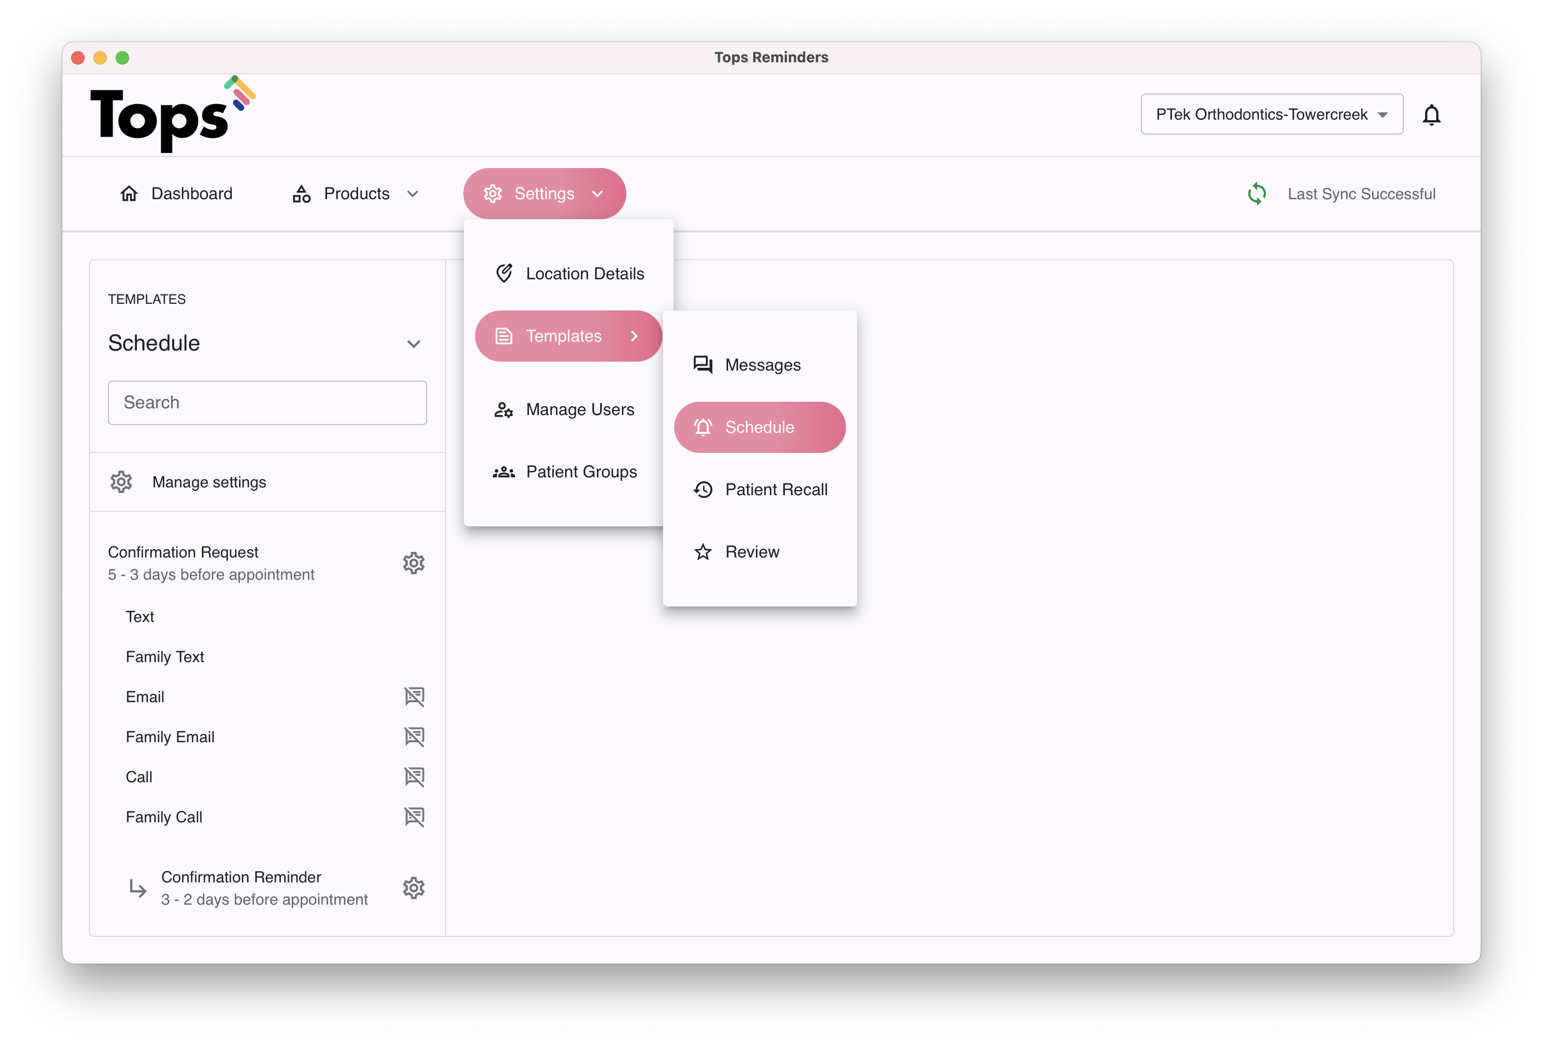Click into the template Search field
This screenshot has height=1046, width=1543.
[267, 402]
